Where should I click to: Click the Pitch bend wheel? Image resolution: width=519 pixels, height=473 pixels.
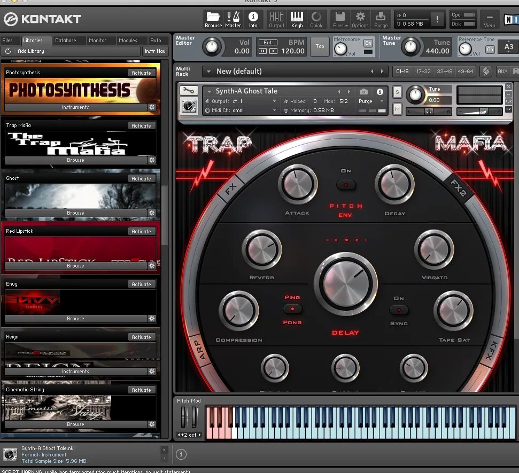(184, 417)
